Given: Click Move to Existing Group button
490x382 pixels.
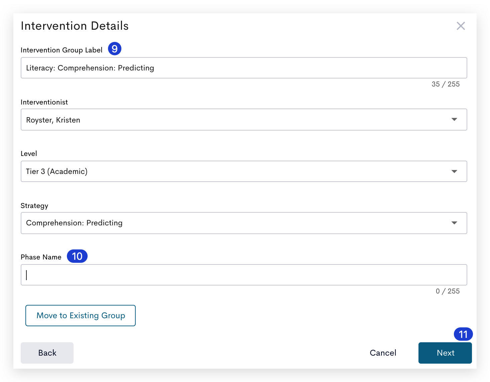Looking at the screenshot, I should tap(81, 316).
